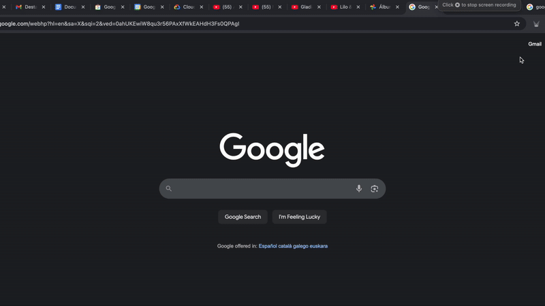Click the extension icon beside the star
This screenshot has height=306, width=545.
tap(535, 24)
